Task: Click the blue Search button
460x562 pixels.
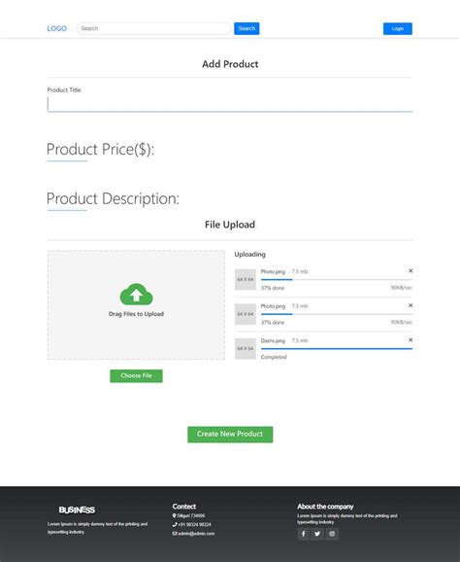Action: click(x=246, y=28)
